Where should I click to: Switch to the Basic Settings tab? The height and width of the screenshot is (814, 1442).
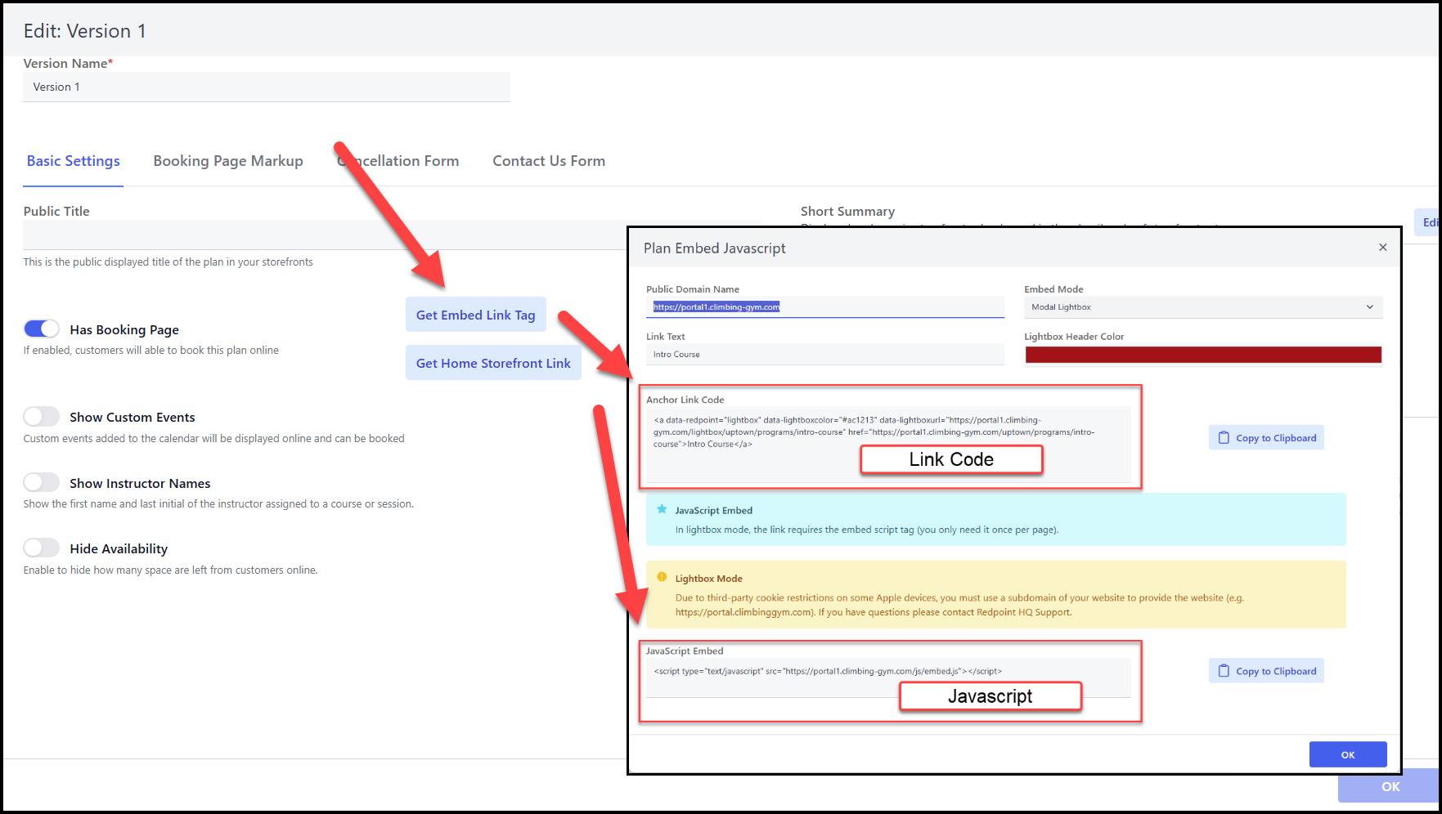tap(74, 161)
